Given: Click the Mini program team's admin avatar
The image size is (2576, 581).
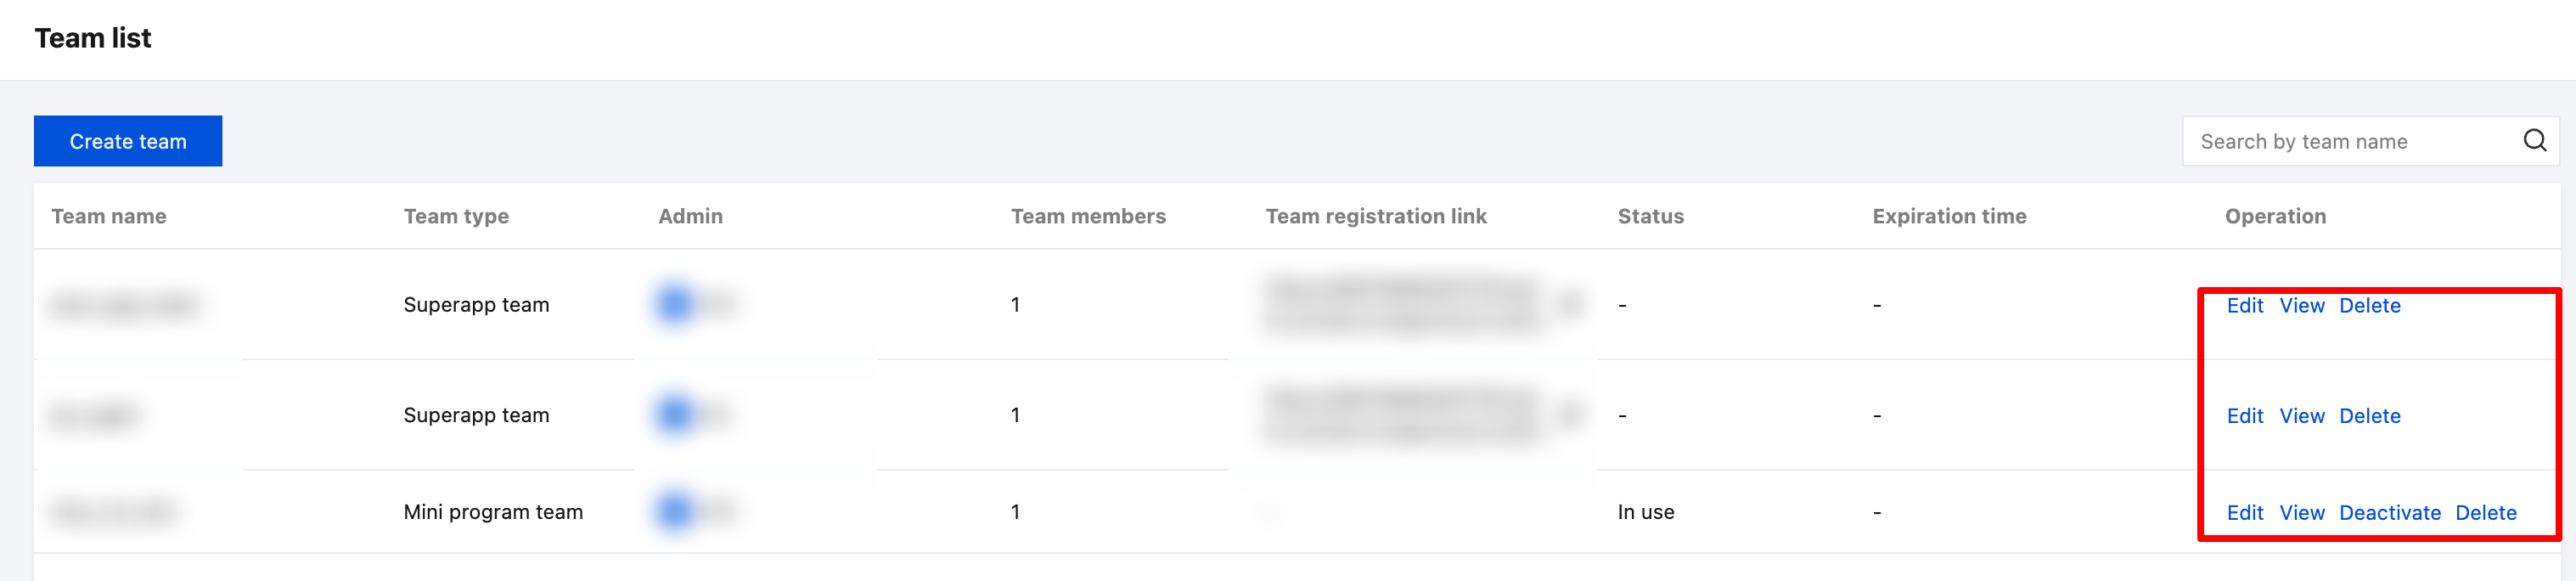Looking at the screenshot, I should tap(675, 511).
